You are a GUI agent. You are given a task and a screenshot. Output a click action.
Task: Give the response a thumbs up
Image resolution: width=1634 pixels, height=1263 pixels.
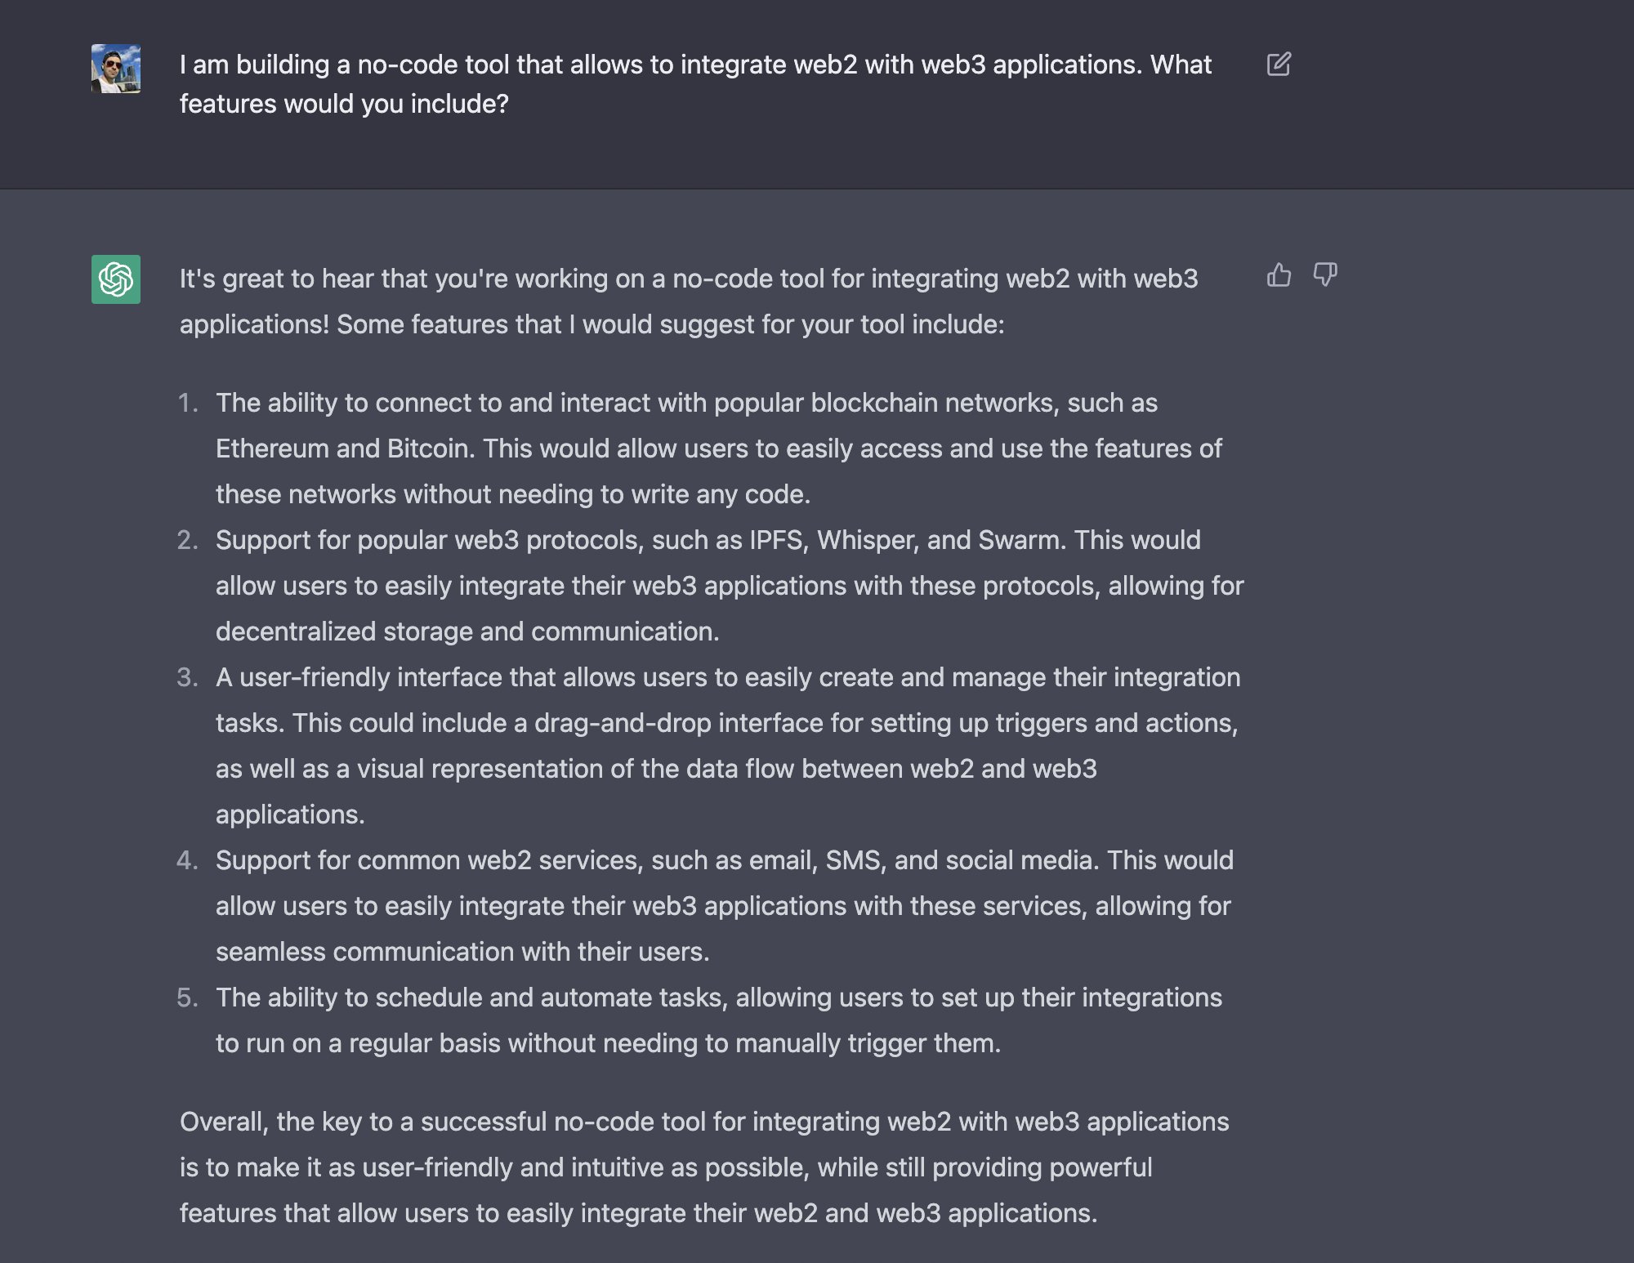pyautogui.click(x=1279, y=274)
